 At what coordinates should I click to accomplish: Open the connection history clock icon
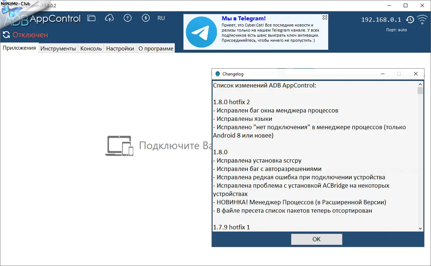410,20
